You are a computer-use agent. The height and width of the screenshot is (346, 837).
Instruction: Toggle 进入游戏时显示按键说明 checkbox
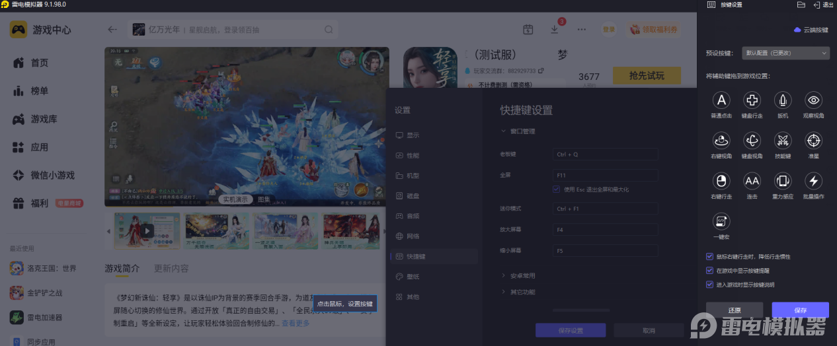710,285
